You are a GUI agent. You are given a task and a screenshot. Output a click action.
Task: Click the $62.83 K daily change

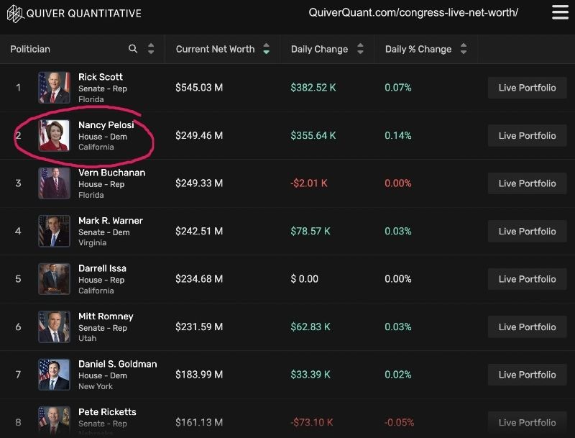(310, 327)
